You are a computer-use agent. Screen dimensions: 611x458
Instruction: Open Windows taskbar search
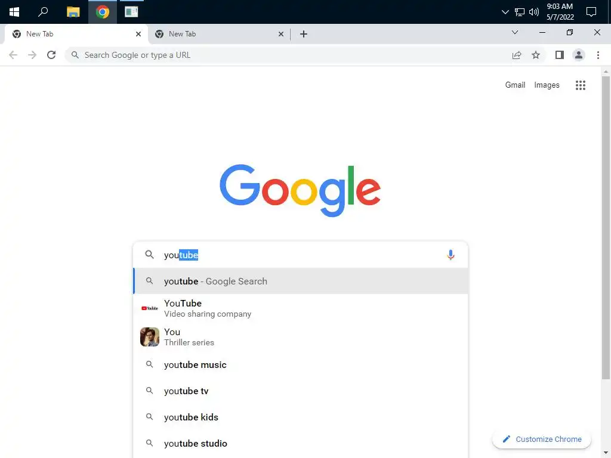[x=43, y=12]
